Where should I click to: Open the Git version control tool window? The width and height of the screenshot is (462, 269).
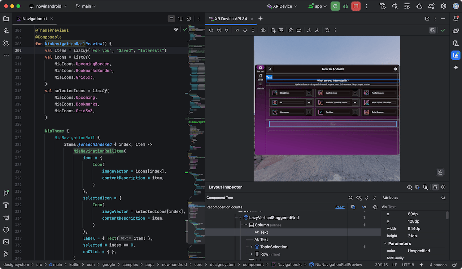[6, 254]
